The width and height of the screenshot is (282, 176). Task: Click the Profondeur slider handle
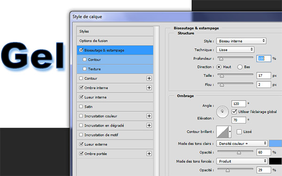click(221, 59)
